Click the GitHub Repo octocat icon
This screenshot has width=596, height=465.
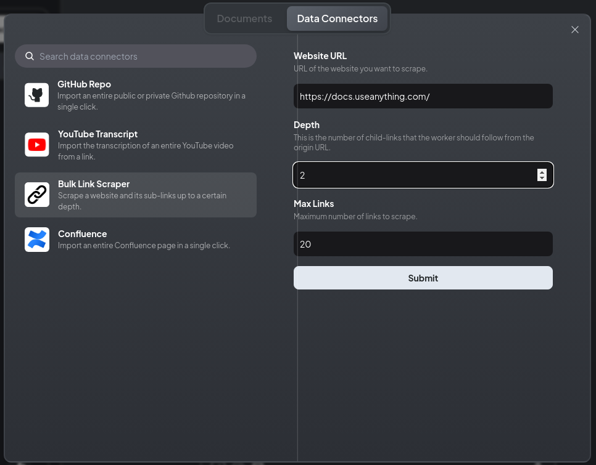37,95
